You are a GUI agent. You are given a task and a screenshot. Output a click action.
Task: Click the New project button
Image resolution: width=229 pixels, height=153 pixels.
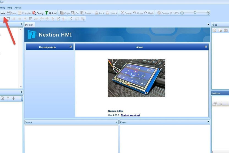3,13
